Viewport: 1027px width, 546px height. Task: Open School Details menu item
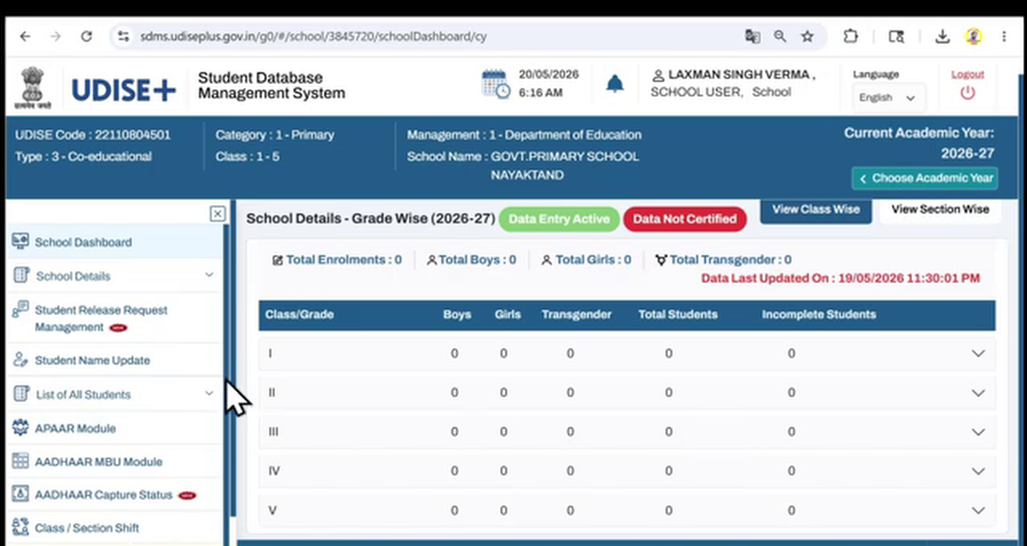[115, 276]
